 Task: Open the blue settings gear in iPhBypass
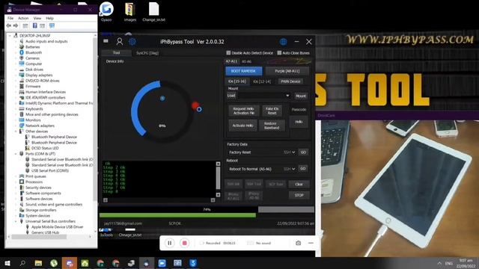[132, 42]
